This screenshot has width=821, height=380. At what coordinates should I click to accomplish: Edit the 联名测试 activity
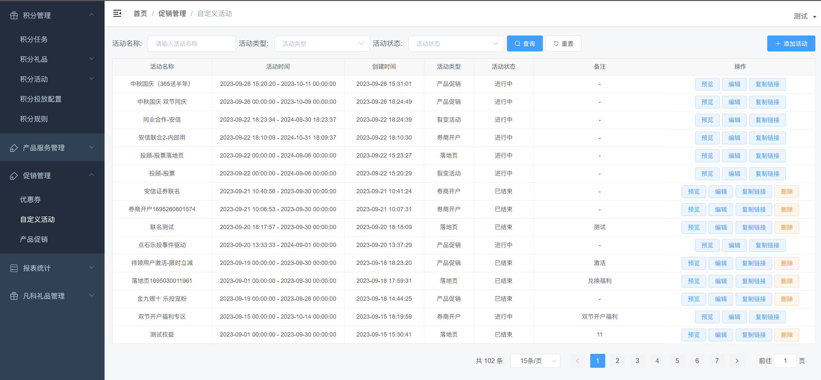point(721,227)
